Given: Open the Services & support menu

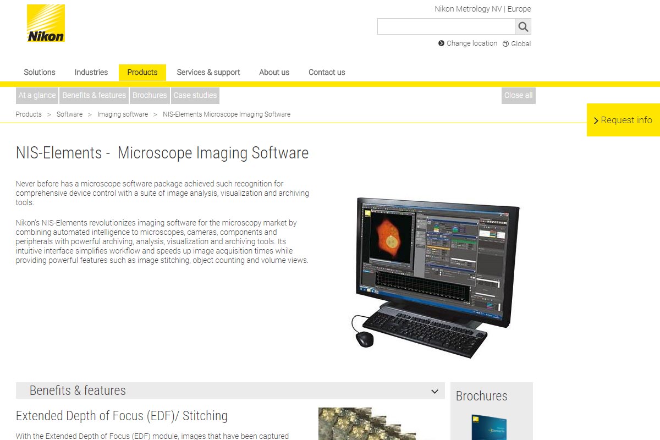Looking at the screenshot, I should coord(208,72).
